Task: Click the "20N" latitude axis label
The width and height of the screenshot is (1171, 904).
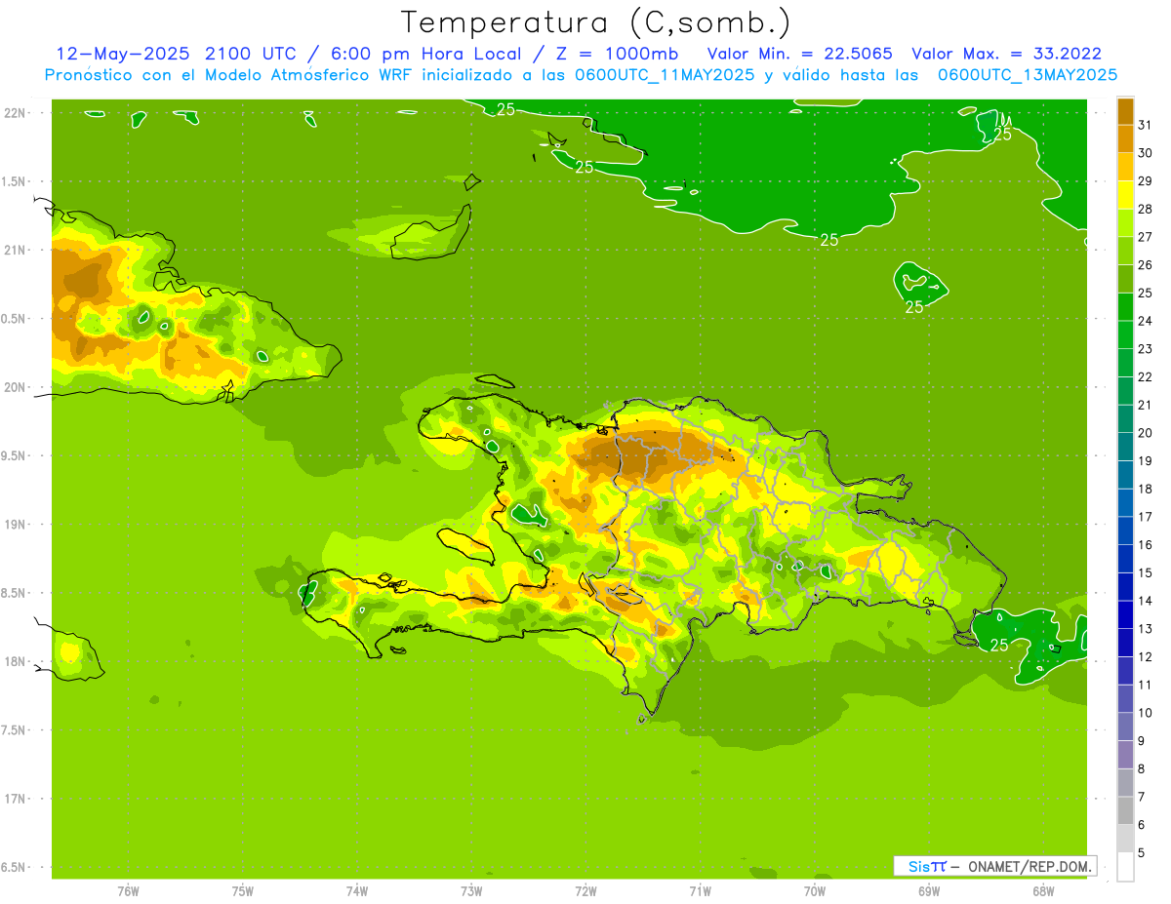Action: click(x=16, y=388)
